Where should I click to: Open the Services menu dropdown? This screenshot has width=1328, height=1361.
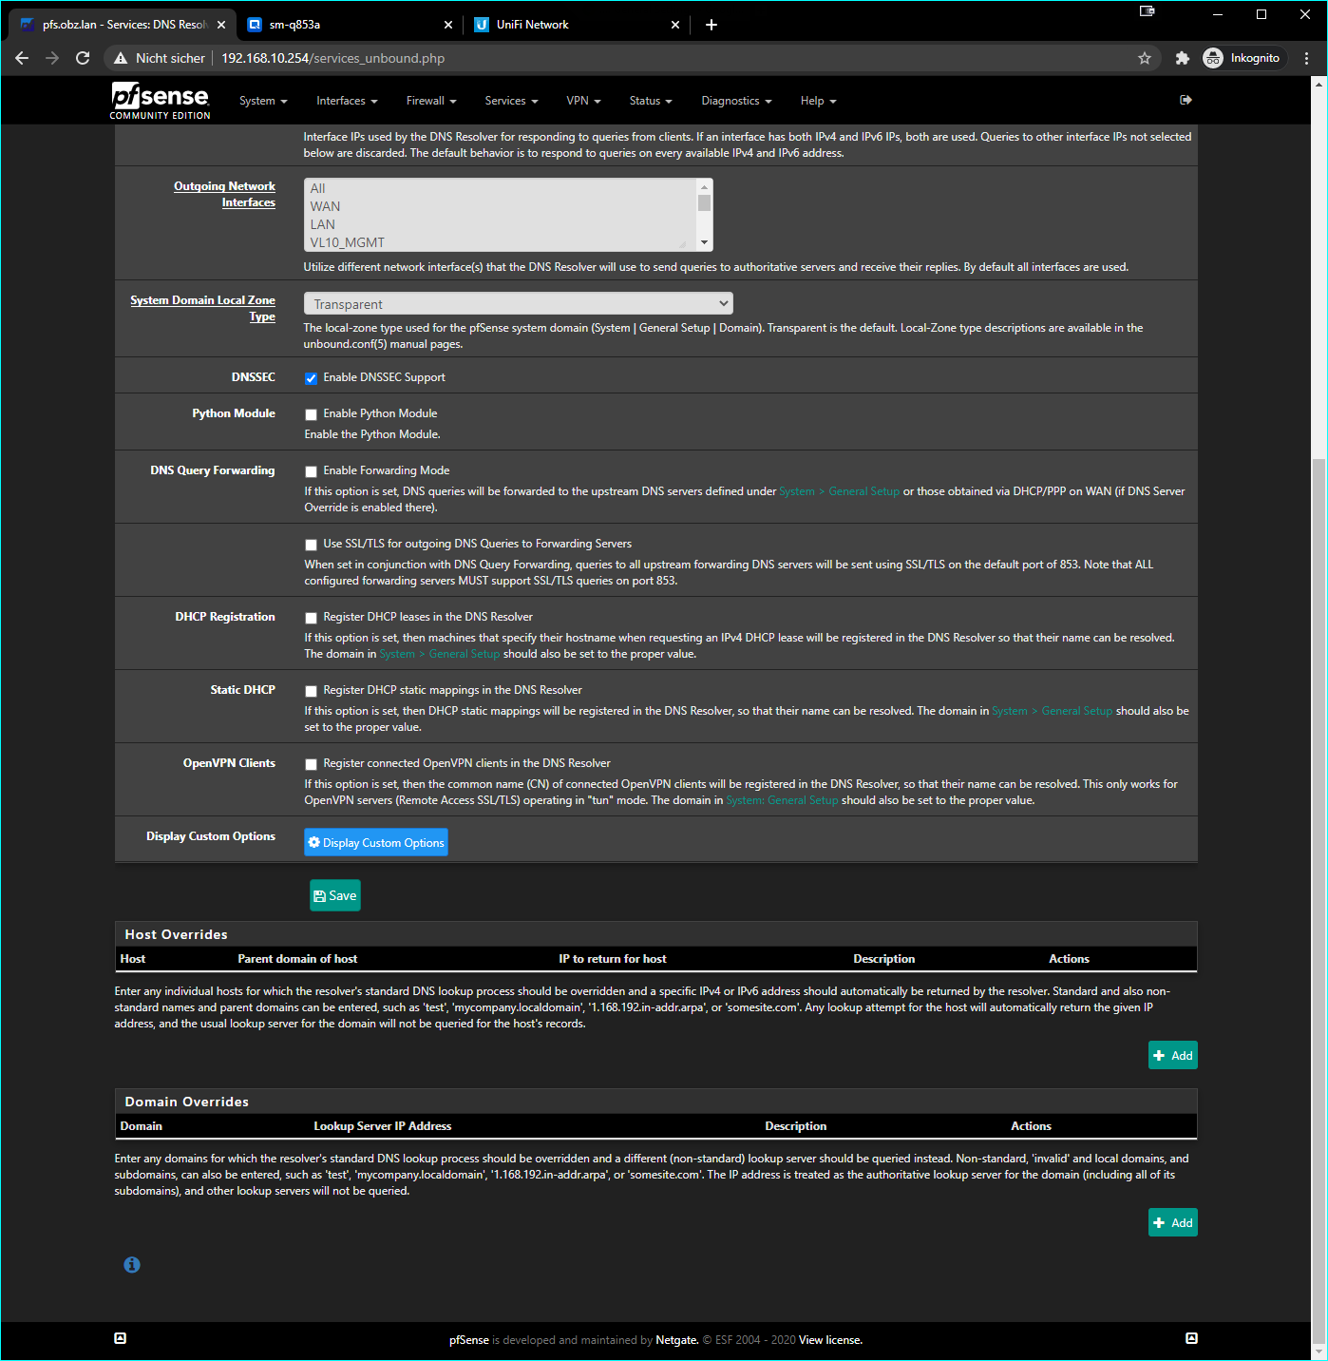511,101
